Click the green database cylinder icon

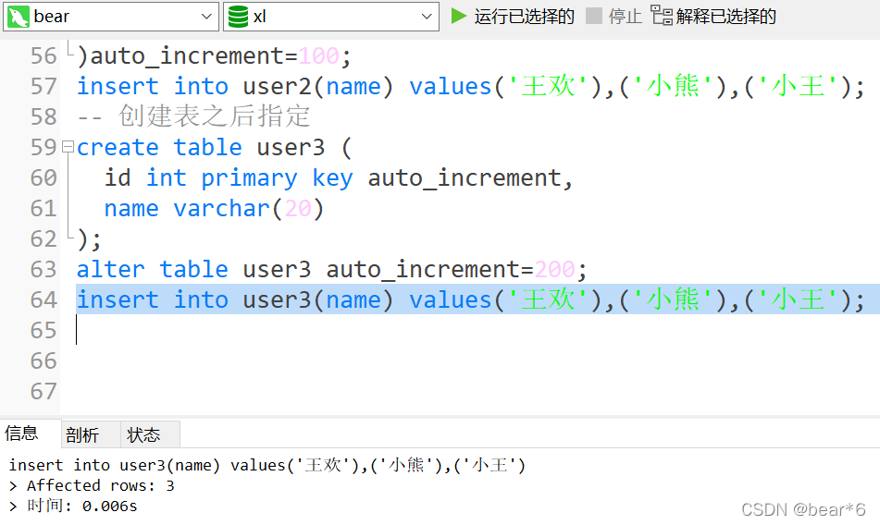238,17
